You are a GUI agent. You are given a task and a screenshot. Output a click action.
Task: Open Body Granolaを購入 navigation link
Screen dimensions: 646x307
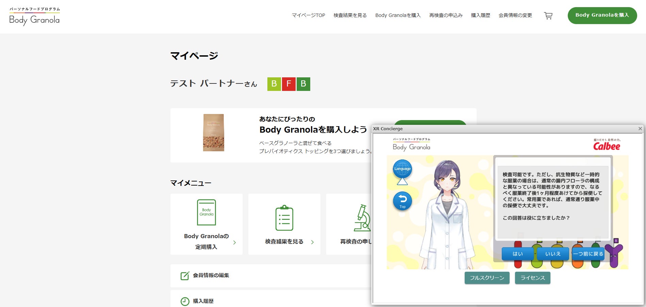398,15
